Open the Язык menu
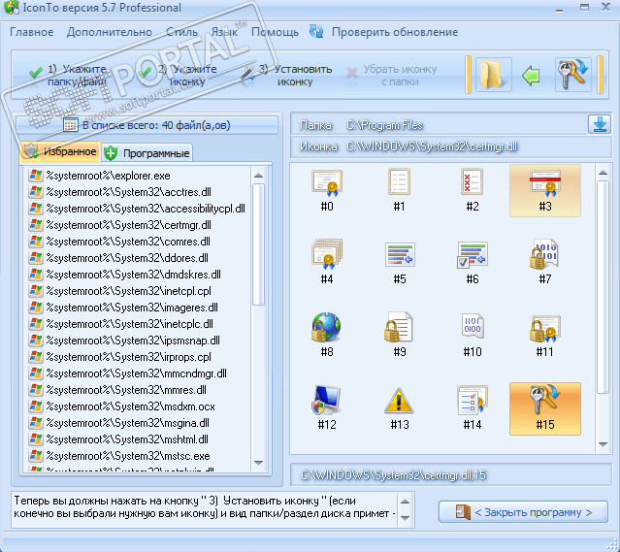The height and width of the screenshot is (552, 620). (x=224, y=32)
